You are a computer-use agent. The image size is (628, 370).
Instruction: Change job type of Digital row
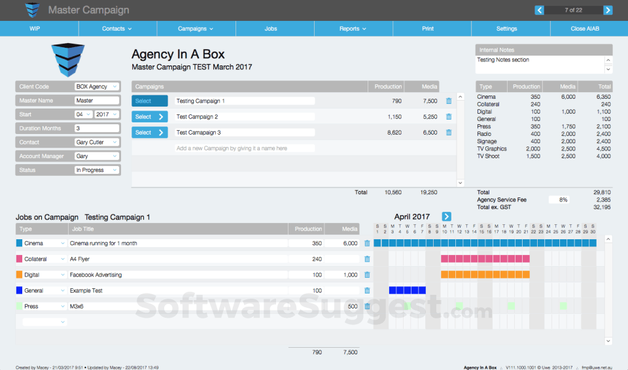tap(44, 275)
